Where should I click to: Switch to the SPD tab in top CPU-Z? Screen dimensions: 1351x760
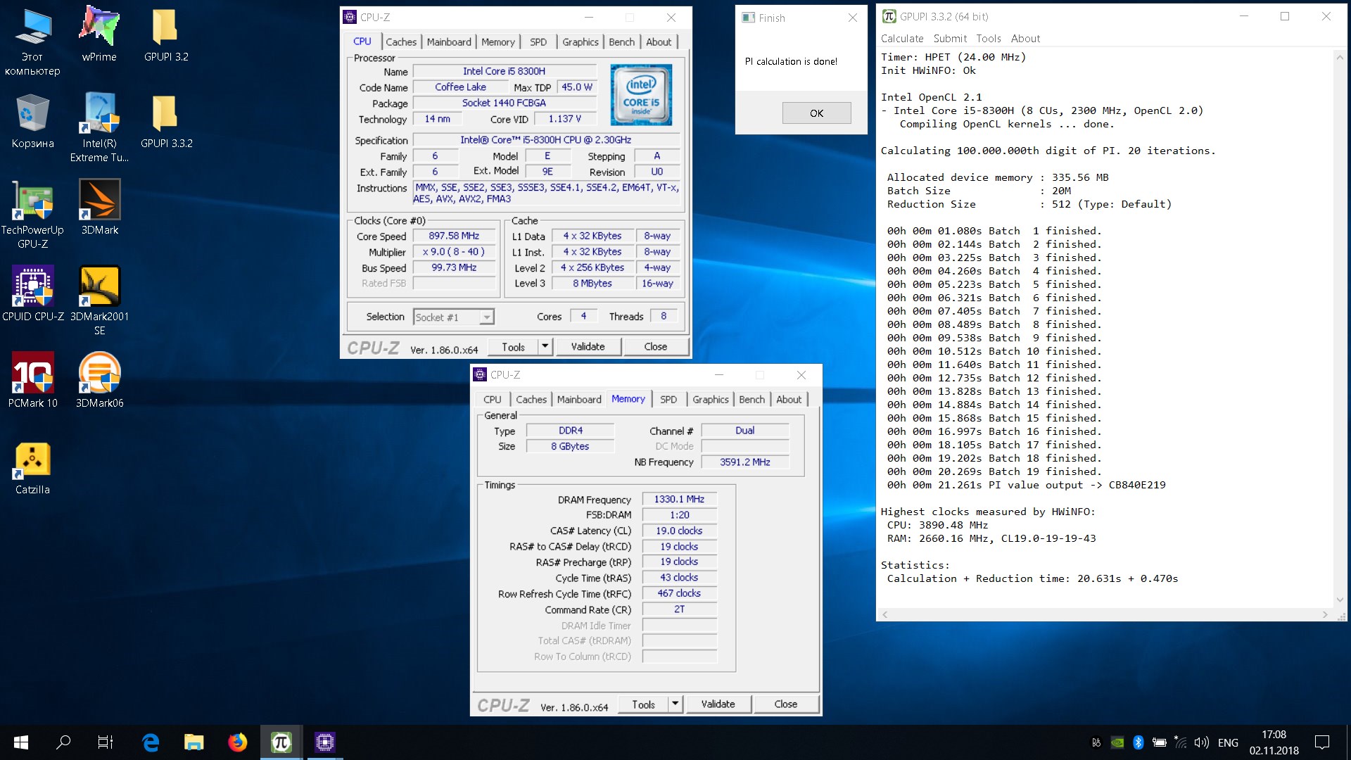point(538,42)
